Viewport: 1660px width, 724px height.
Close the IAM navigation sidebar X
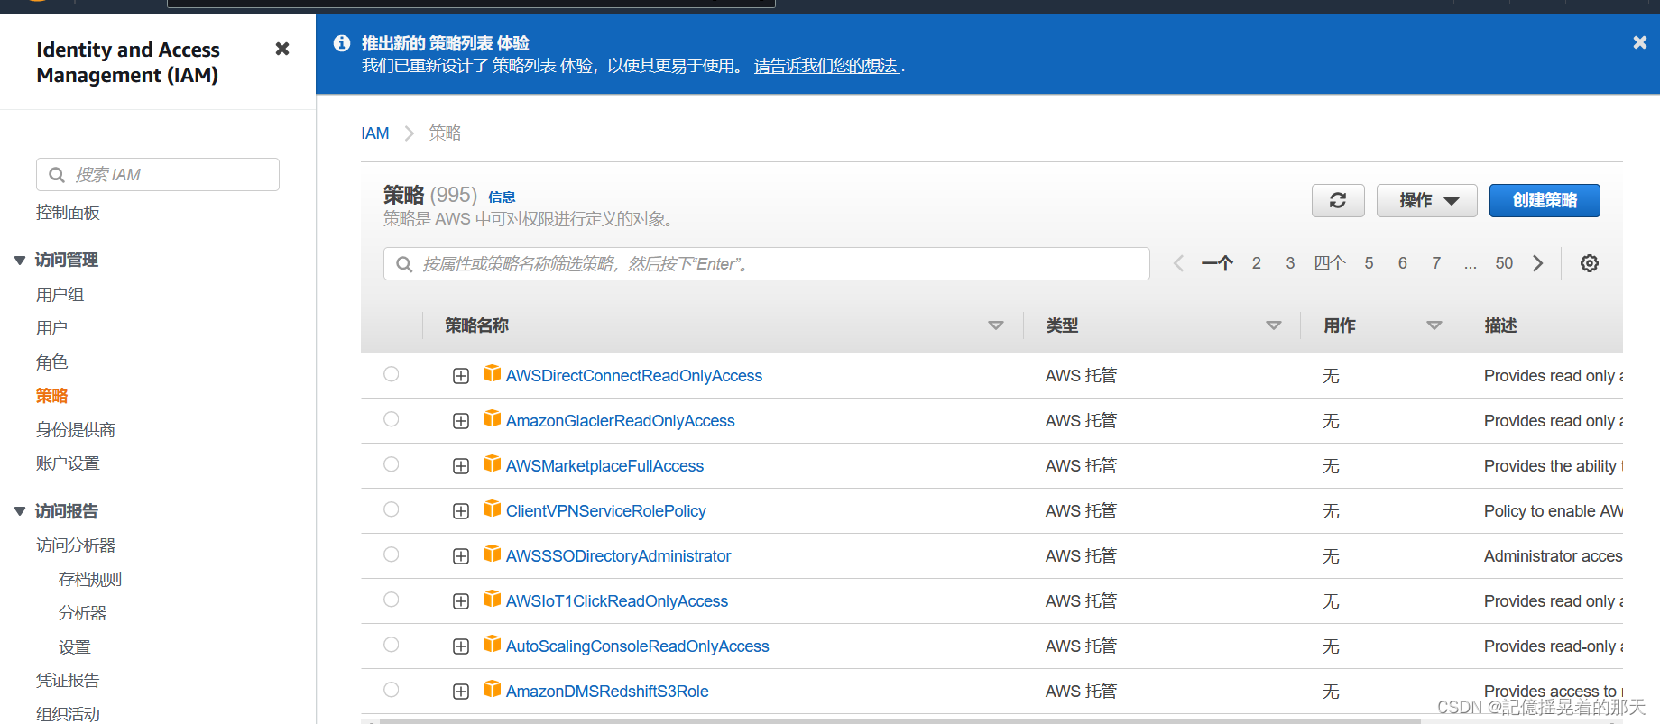(282, 49)
